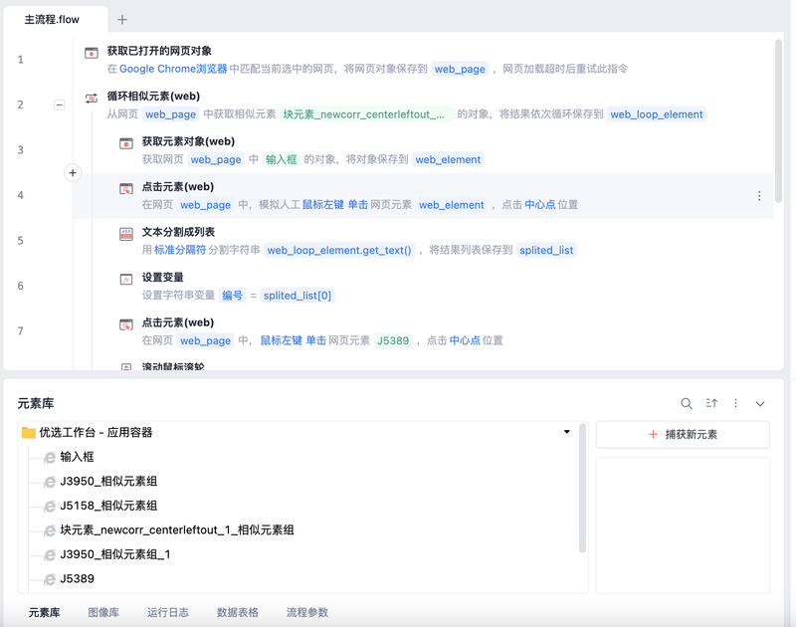Collapse the element library panel chevron
The image size is (796, 627).
pyautogui.click(x=760, y=403)
